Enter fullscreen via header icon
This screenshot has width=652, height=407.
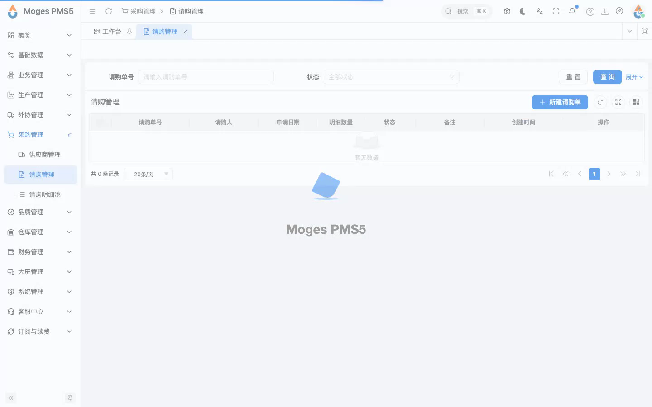click(x=556, y=11)
